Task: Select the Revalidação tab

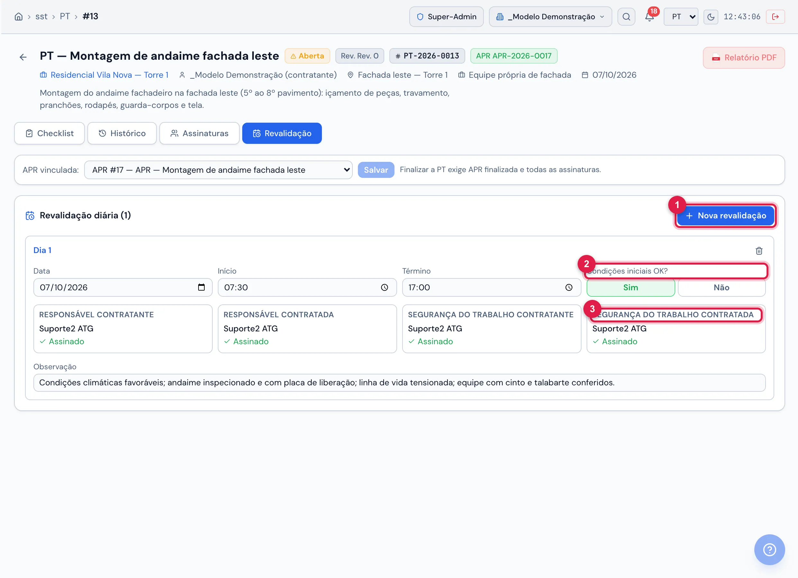Action: pyautogui.click(x=282, y=133)
